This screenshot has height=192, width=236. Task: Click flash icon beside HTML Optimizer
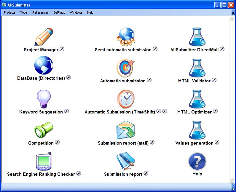point(215,111)
